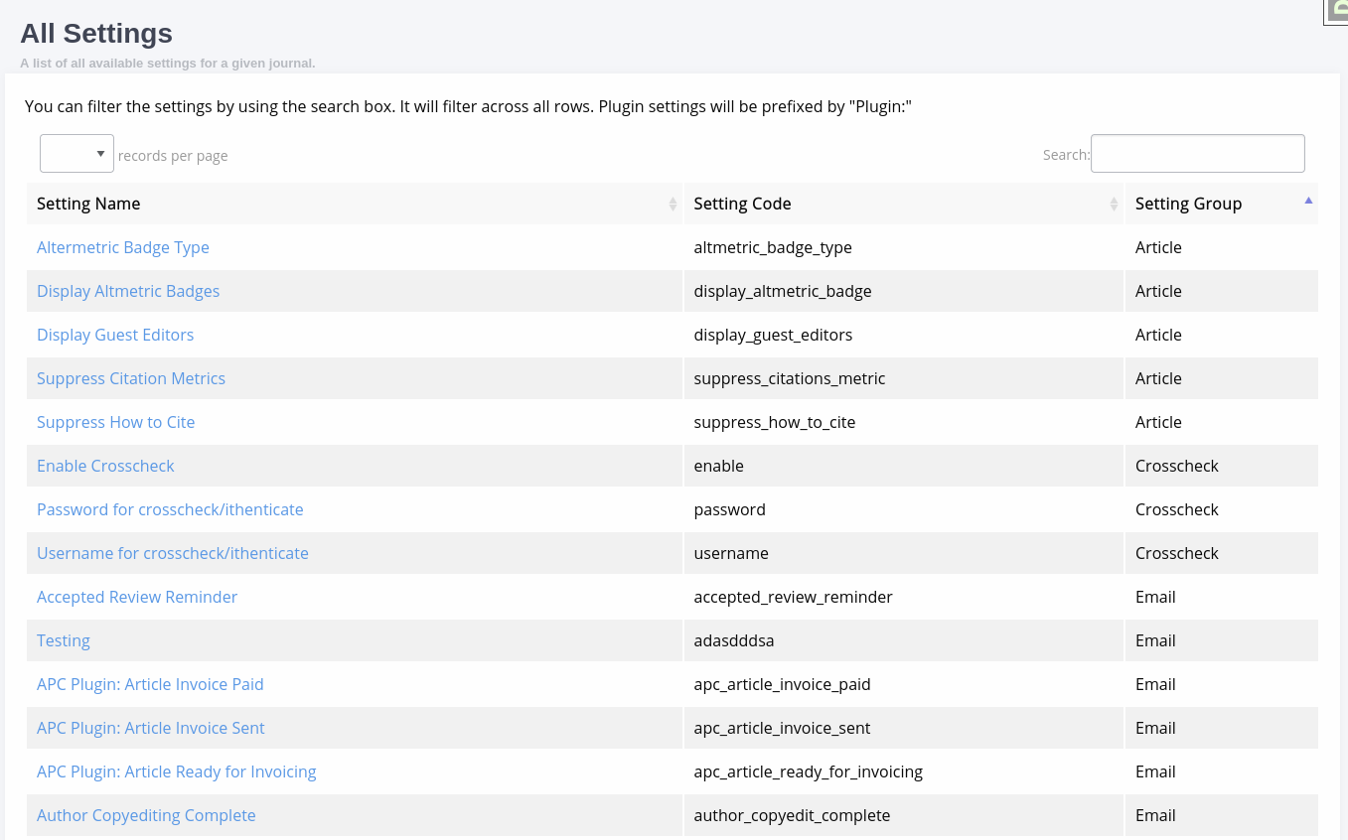
Task: Open the records per page dropdown
Action: [x=76, y=154]
